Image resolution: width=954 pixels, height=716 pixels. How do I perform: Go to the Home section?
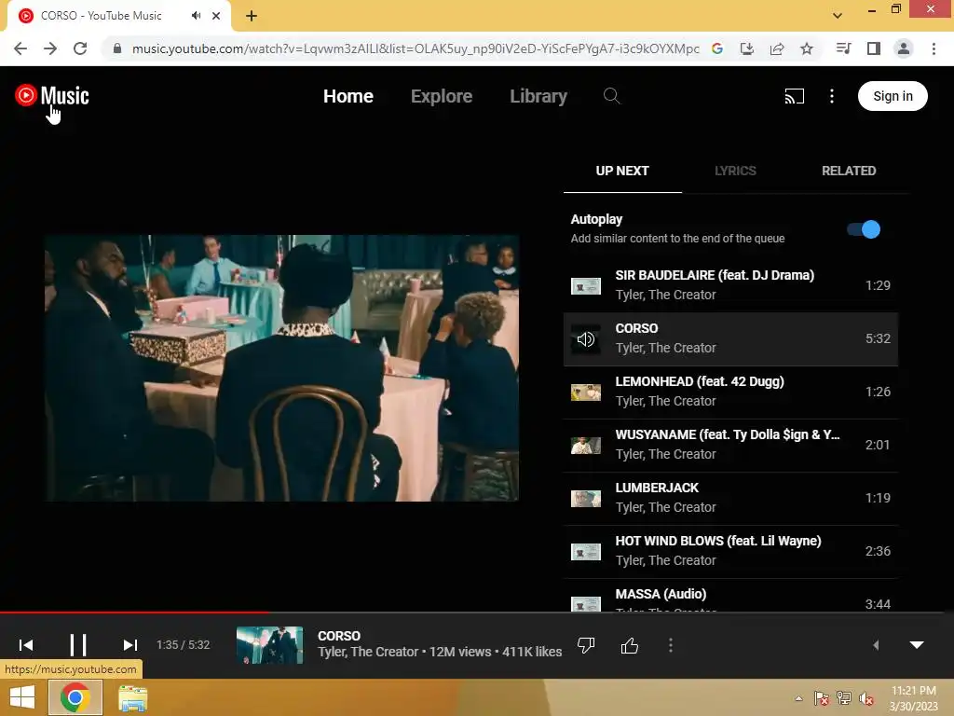(348, 96)
